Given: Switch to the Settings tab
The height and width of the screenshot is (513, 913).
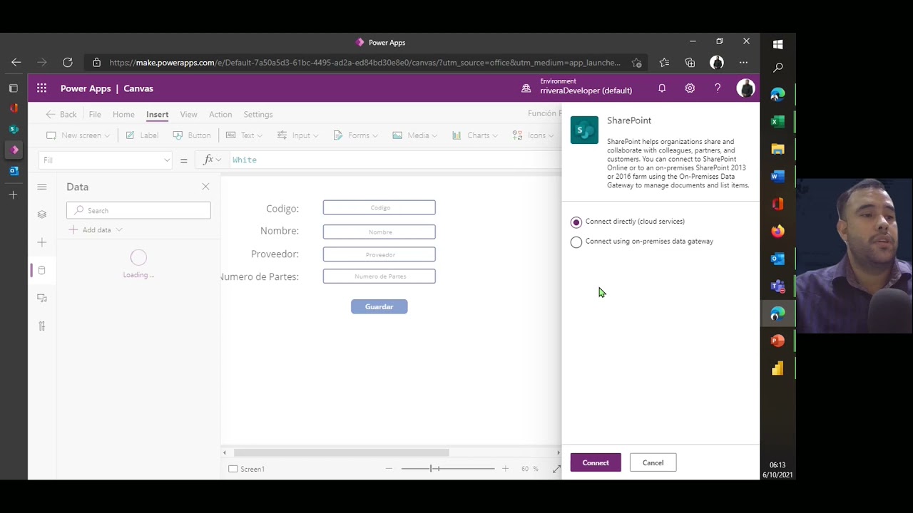Looking at the screenshot, I should [258, 114].
